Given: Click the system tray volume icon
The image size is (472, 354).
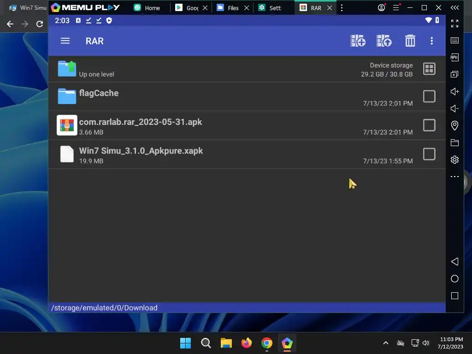Looking at the screenshot, I should click(425, 343).
